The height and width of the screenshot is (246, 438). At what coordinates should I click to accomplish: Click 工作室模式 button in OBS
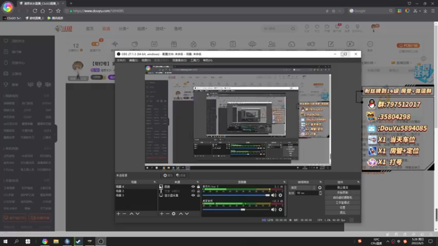click(343, 202)
